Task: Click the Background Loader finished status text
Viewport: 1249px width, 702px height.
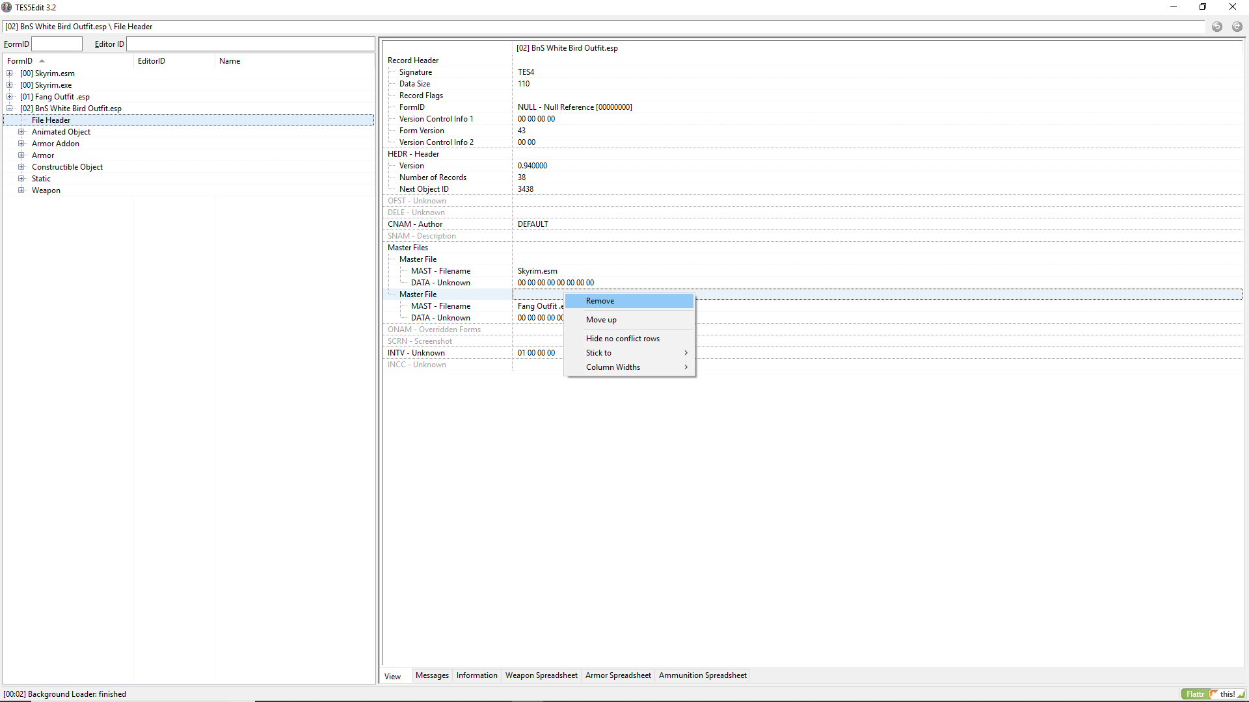Action: (x=64, y=694)
